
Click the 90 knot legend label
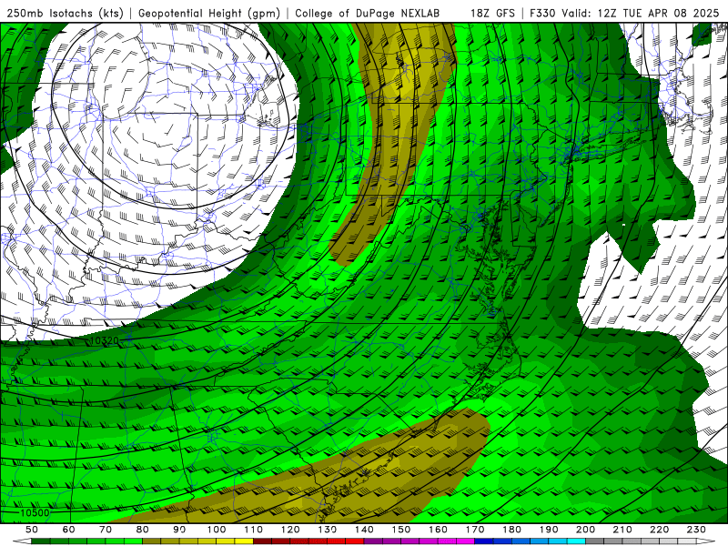point(179,530)
